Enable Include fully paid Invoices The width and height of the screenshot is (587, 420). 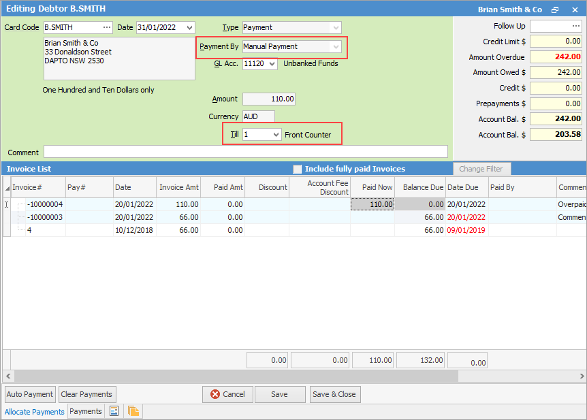(x=298, y=169)
